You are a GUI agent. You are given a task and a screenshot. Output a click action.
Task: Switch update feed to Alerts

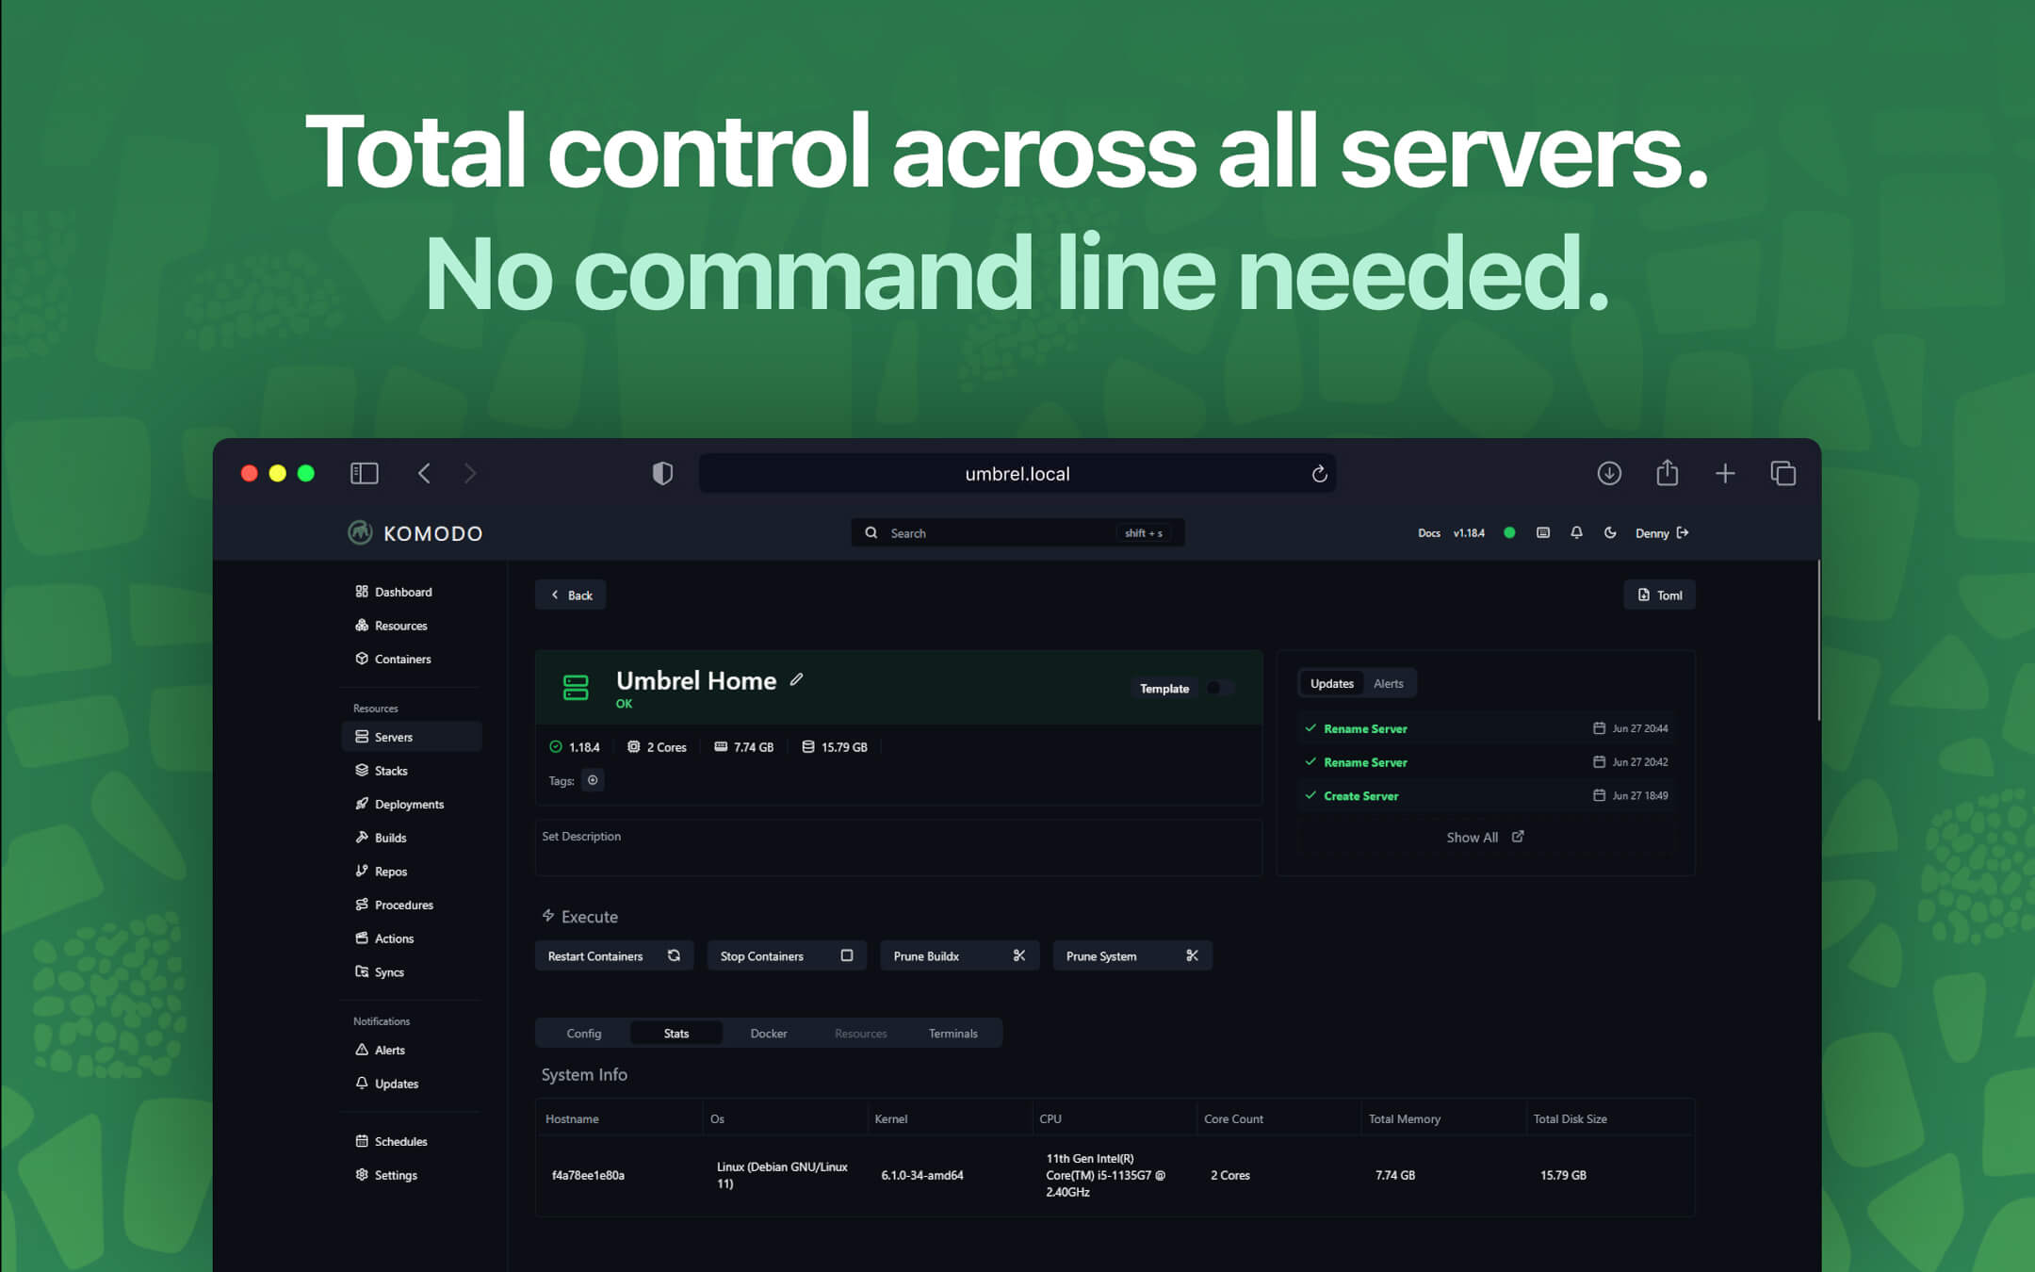[x=1390, y=683]
